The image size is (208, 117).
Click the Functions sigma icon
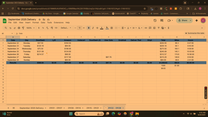[168, 28]
